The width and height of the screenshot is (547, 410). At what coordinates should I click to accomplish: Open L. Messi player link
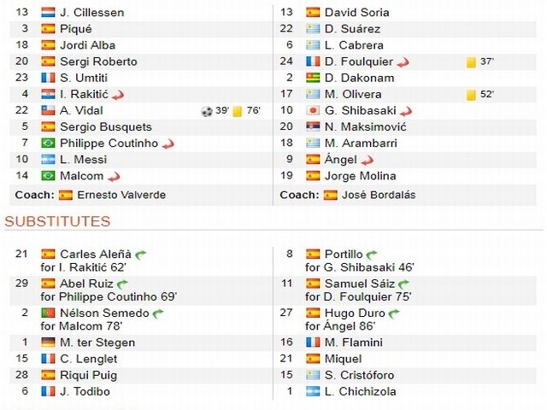[x=84, y=160]
